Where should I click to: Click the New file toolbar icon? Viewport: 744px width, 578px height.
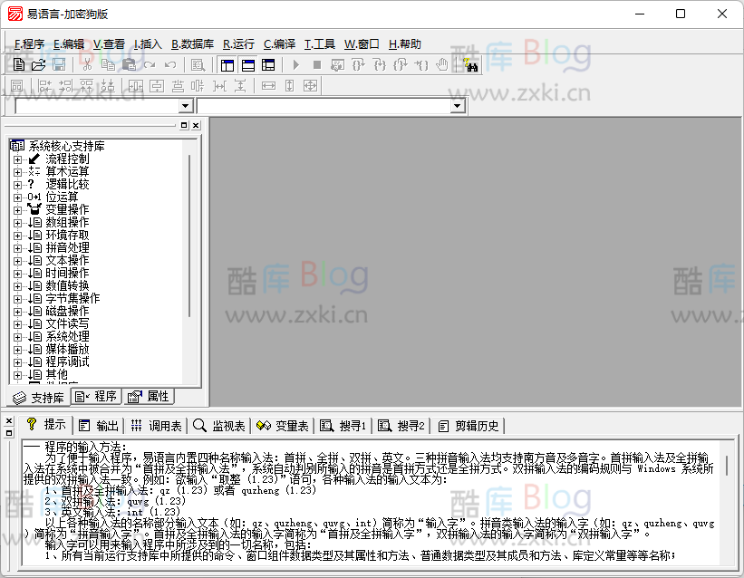18,65
